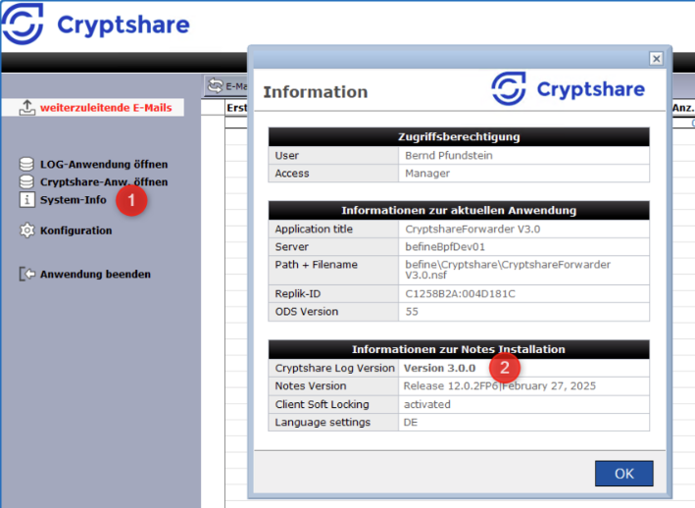This screenshot has height=508, width=695.
Task: Click database icon next to LOG-Anwendung öffnen
Action: [26, 164]
